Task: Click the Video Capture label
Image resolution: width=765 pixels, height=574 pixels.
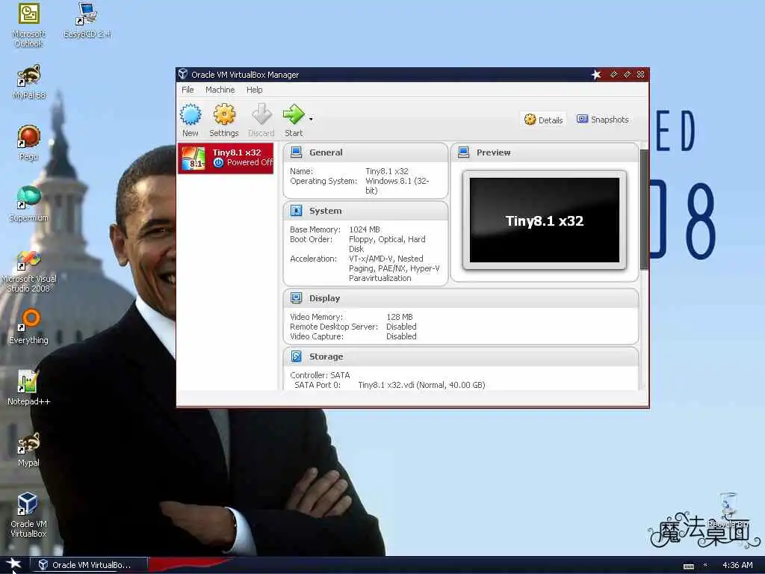Action: click(x=316, y=336)
